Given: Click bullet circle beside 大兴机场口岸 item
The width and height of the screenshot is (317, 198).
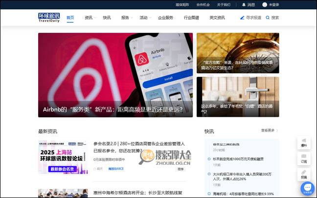Looking at the screenshot, I should tap(209, 174).
